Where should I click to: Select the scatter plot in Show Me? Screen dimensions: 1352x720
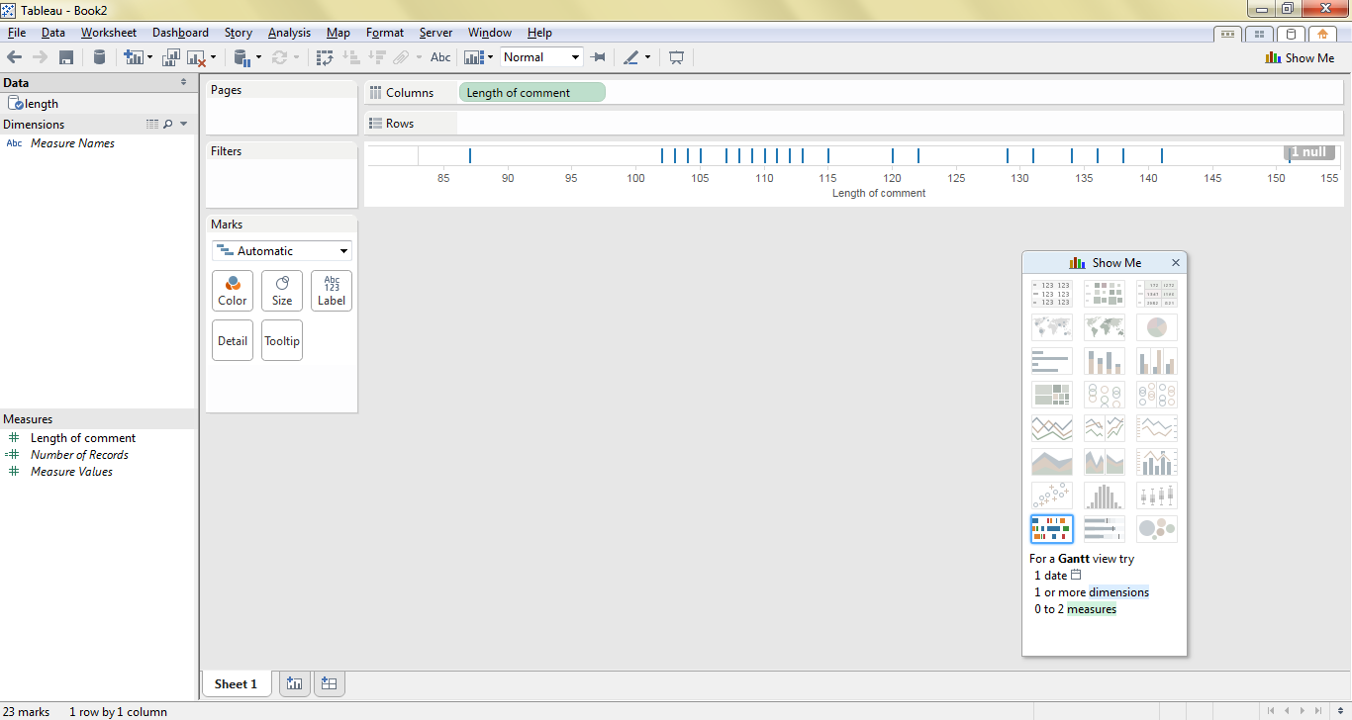pos(1051,495)
